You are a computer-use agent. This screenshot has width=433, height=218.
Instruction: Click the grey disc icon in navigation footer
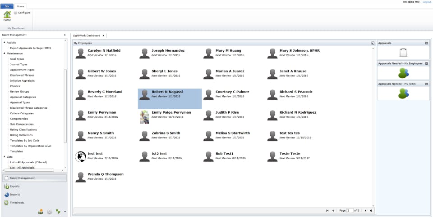[50, 212]
